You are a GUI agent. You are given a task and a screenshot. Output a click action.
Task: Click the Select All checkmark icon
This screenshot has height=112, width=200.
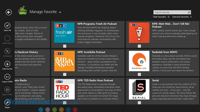(7, 26)
